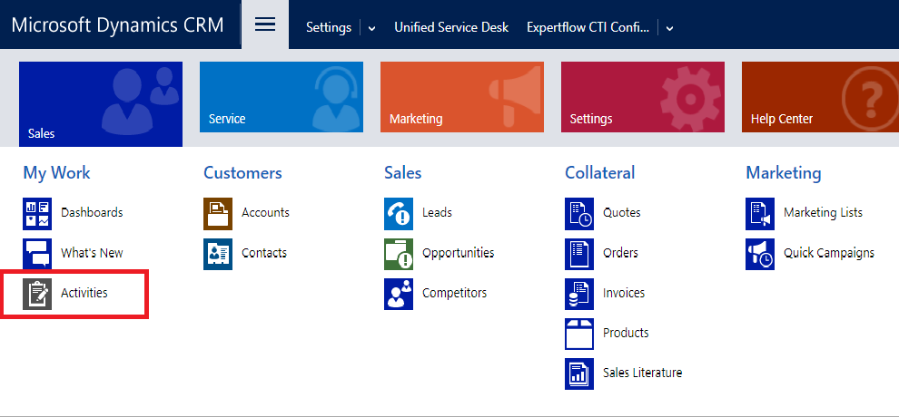This screenshot has height=417, width=899.
Task: Click the Dashboards icon under My Work
Action: [x=37, y=213]
